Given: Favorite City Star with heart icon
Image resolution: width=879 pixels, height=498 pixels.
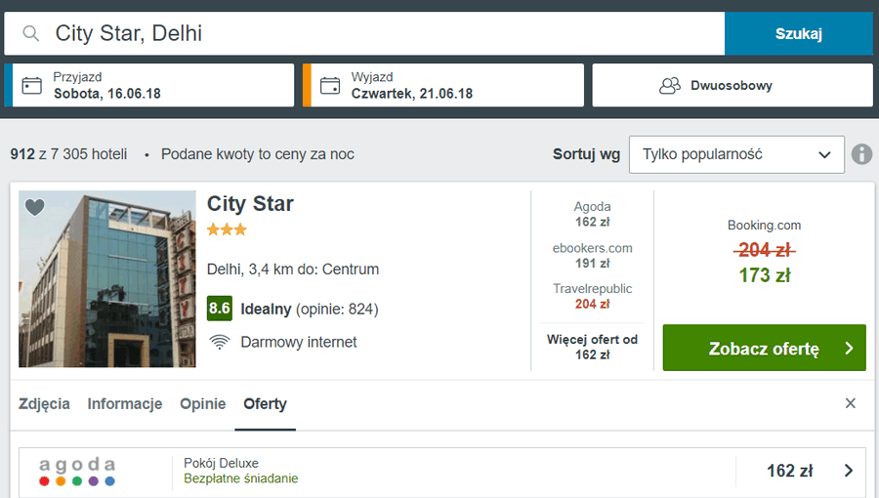Looking at the screenshot, I should pos(35,207).
